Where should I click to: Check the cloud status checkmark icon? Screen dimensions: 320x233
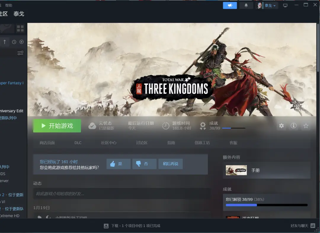(x=92, y=126)
